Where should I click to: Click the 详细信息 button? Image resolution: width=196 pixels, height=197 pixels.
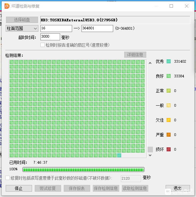135,55
